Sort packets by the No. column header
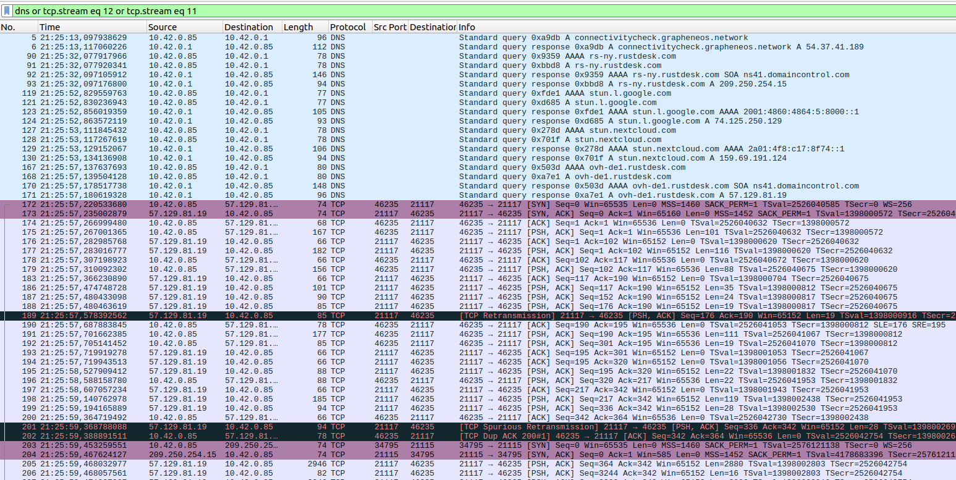The image size is (956, 480). coord(19,27)
